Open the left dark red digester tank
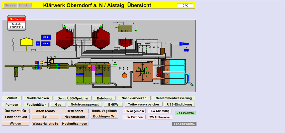 (x=65, y=39)
